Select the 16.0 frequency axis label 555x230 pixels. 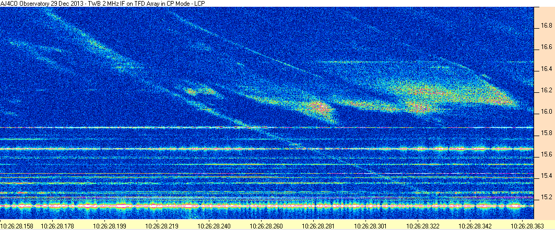(546, 112)
